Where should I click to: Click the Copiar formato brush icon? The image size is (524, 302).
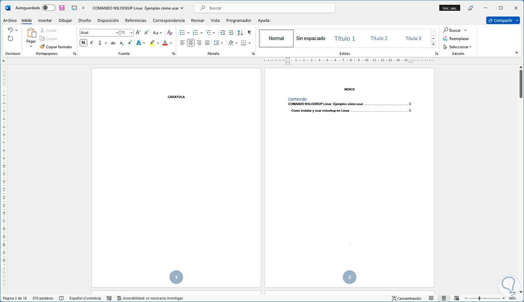(42, 47)
